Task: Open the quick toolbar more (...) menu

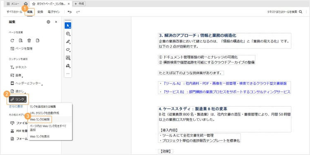Action: point(68,74)
